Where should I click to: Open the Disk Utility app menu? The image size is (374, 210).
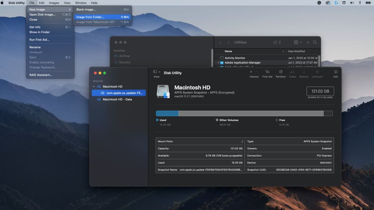tap(17, 3)
